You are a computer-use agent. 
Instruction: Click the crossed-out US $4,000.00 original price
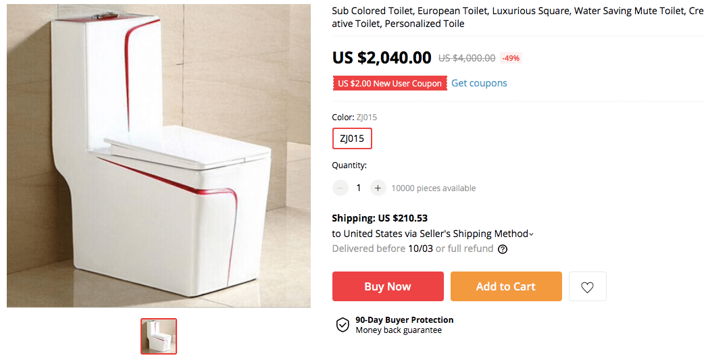pos(466,58)
